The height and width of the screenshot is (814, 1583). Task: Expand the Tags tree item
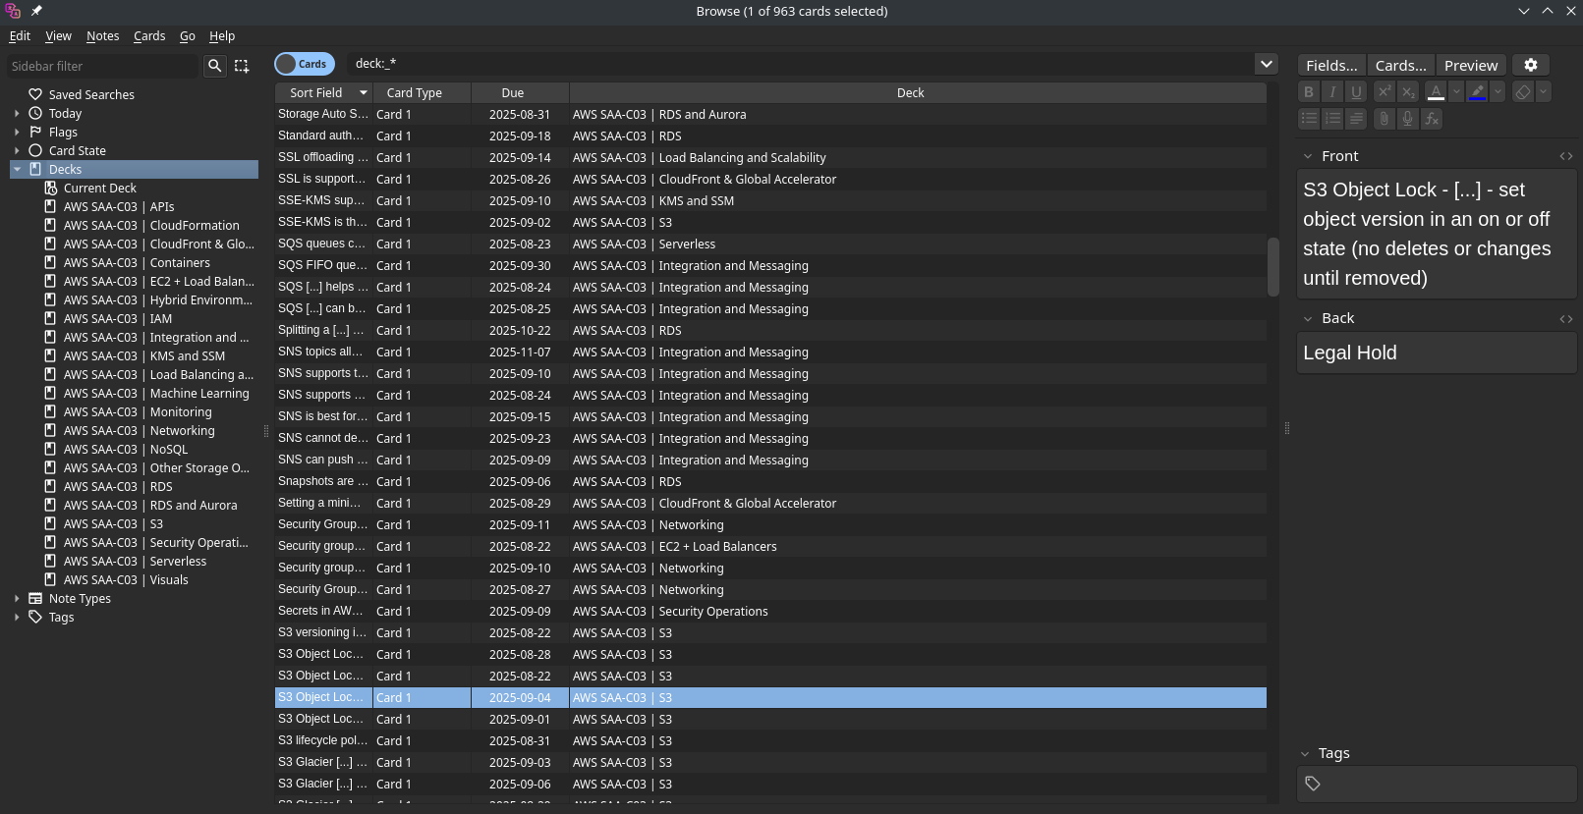click(17, 618)
